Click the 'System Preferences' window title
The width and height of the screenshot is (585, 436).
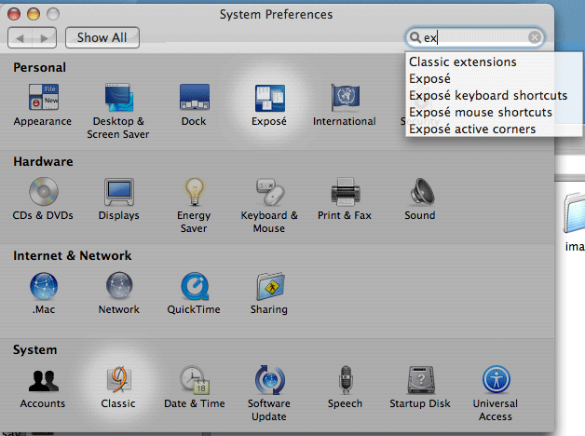click(276, 15)
